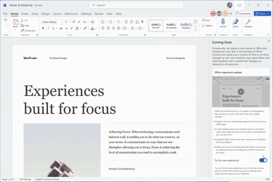Click the Undo arrow icon
Screen dimensions: 273x182
[x=5, y=20]
